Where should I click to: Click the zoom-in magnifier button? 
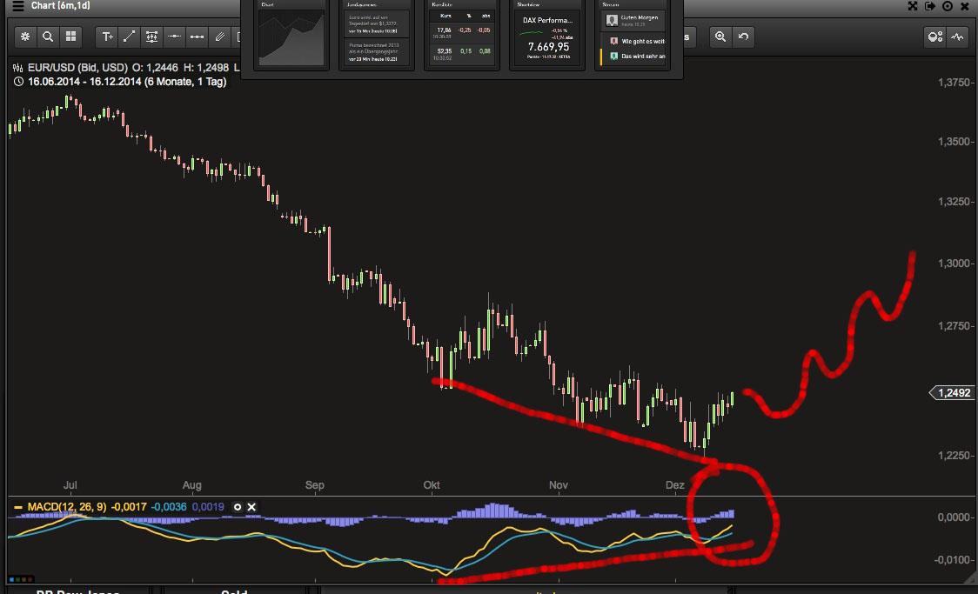click(720, 37)
